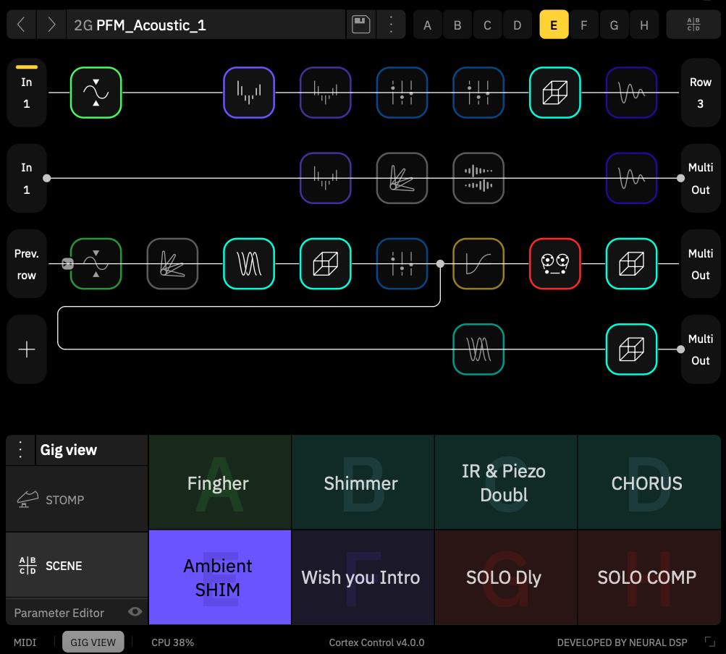This screenshot has height=654, width=726.
Task: Save the preset using the disk icon
Action: pos(360,24)
